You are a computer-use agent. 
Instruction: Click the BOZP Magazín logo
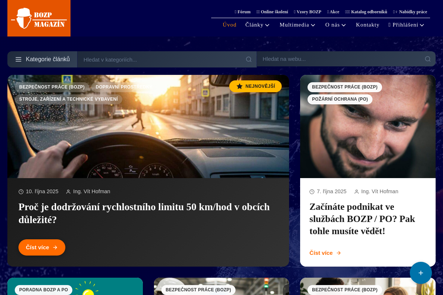pos(39,18)
